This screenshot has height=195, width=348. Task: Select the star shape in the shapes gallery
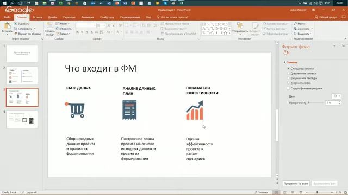click(x=226, y=33)
